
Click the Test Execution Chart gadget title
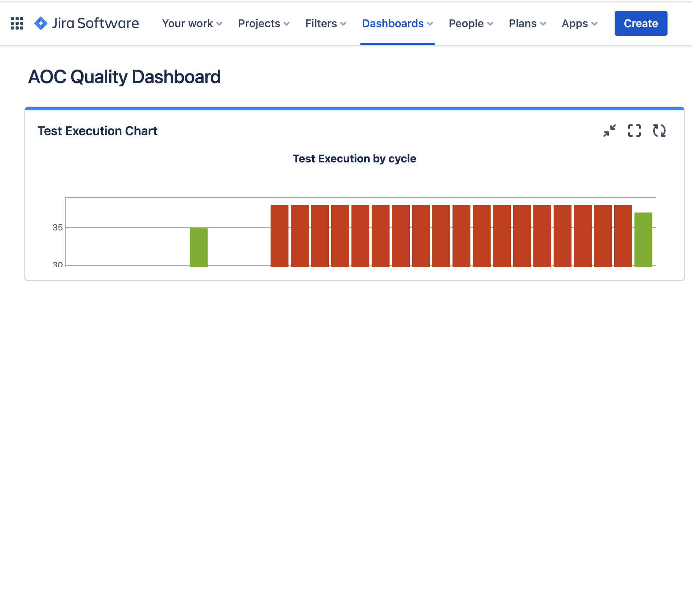(x=98, y=131)
